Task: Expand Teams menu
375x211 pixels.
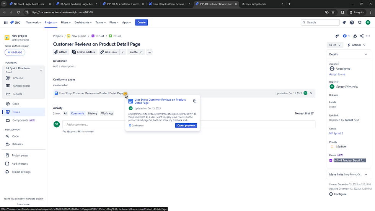Action: click(100, 23)
